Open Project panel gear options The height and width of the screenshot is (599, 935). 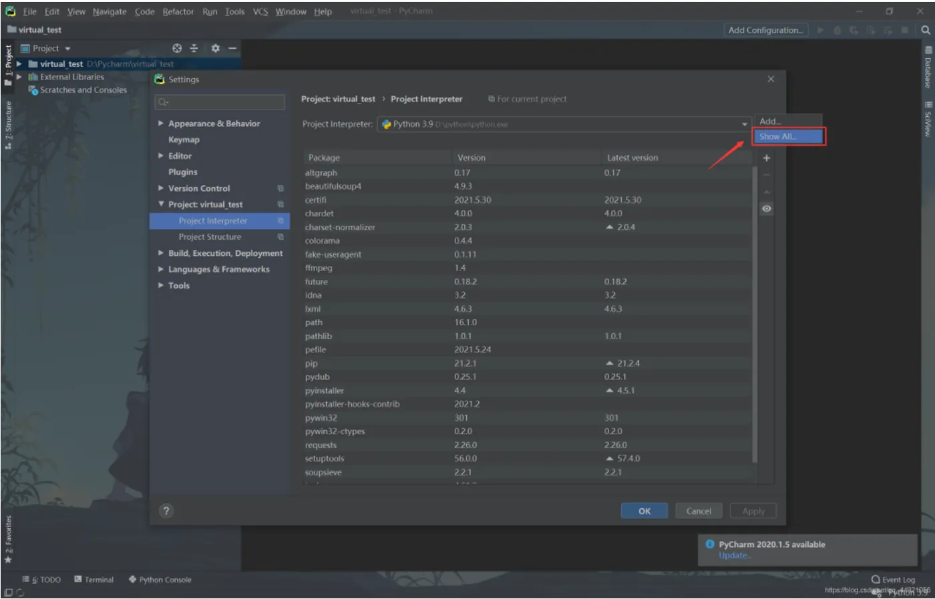[x=215, y=48]
